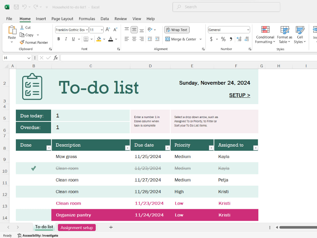Increase font size with larger A icon
The width and height of the screenshot is (317, 238).
(x=108, y=30)
